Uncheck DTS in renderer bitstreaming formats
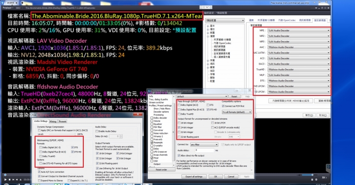Screen dimensions: 355x185 pyautogui.click(x=72, y=147)
